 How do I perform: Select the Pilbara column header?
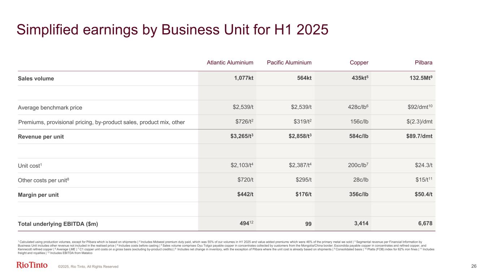[423, 62]
